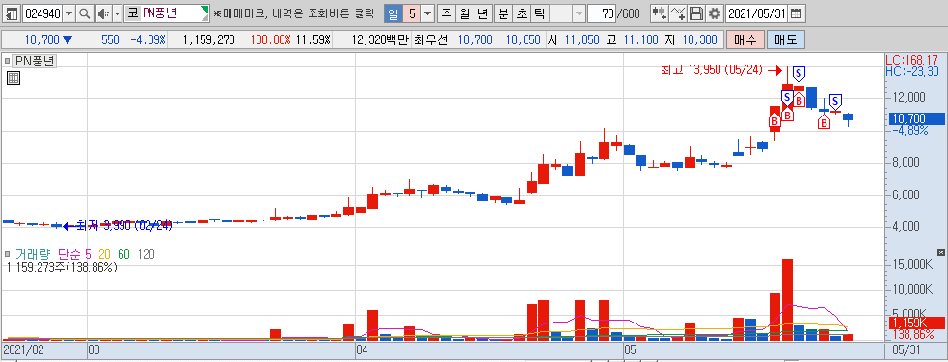Expand the period number 5 dropdown
This screenshot has height=362, width=948.
(x=428, y=13)
